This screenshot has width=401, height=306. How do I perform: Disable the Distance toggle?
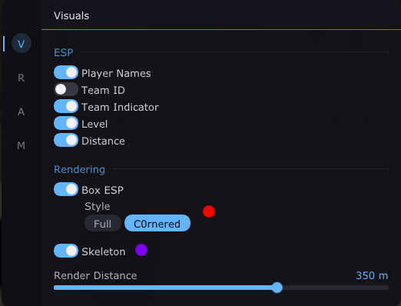point(66,140)
